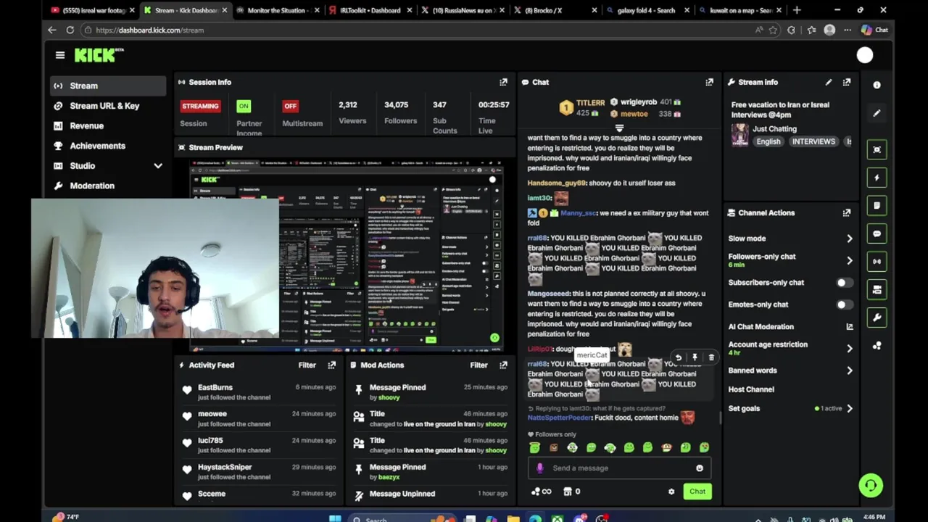Pop out the Mod Actions panel
The width and height of the screenshot is (928, 522).
(x=503, y=365)
